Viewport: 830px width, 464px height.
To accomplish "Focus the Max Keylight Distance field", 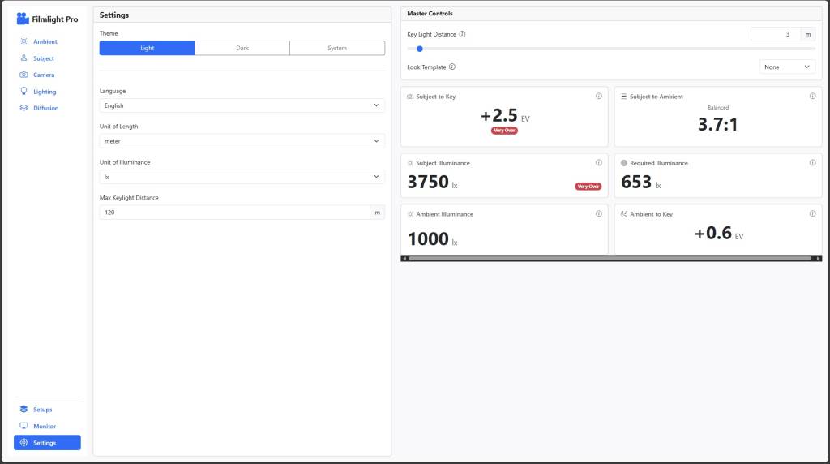I will [234, 213].
